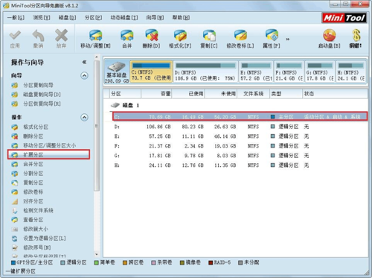Click the Merge (合并) toolbar icon
Viewport: 372px width, 278px height.
pos(126,36)
